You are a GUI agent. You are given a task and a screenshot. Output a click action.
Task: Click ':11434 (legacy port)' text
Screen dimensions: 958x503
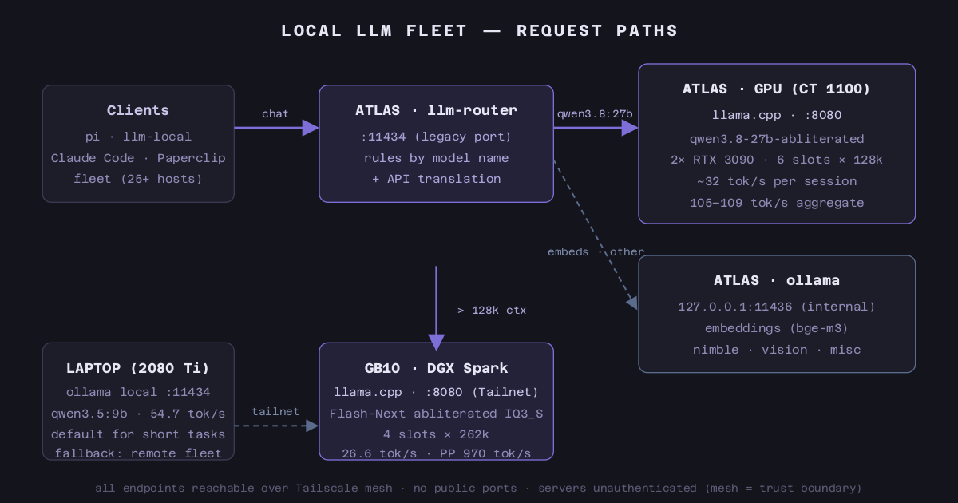(437, 137)
